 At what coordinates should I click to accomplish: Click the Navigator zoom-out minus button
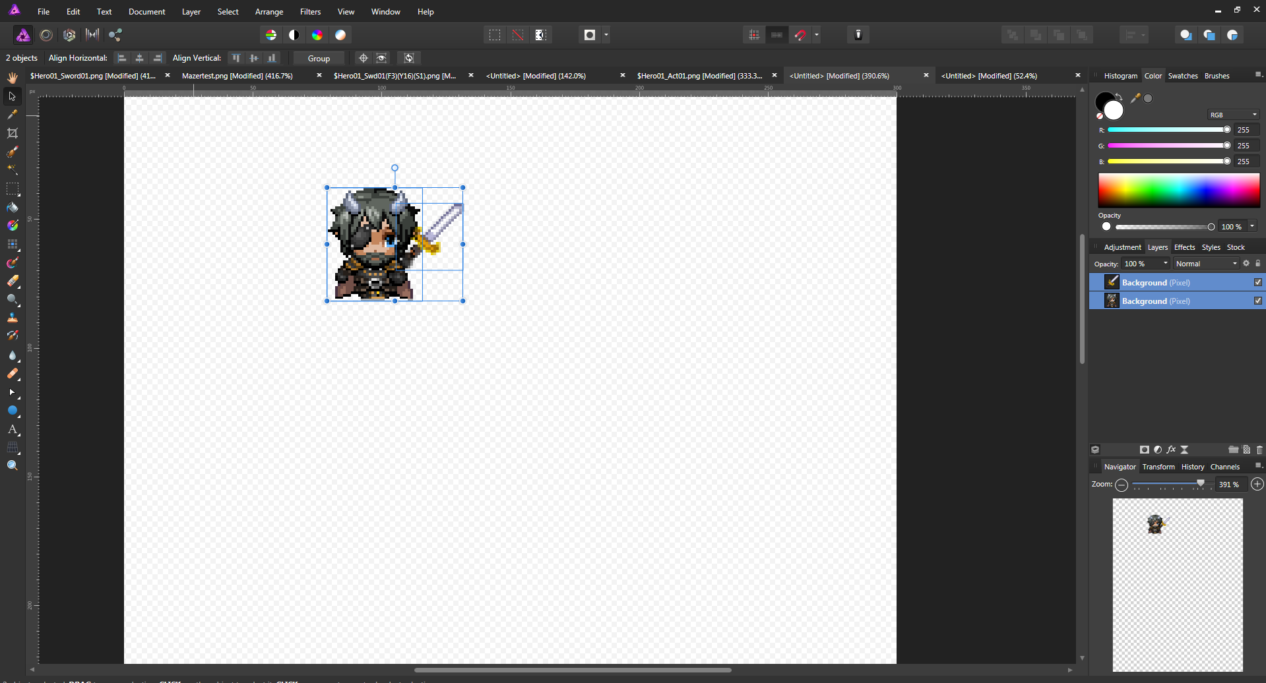1122,485
